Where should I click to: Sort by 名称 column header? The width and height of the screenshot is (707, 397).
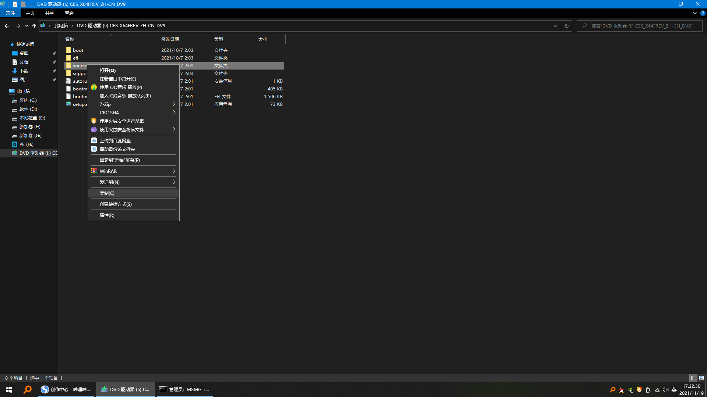[110, 39]
